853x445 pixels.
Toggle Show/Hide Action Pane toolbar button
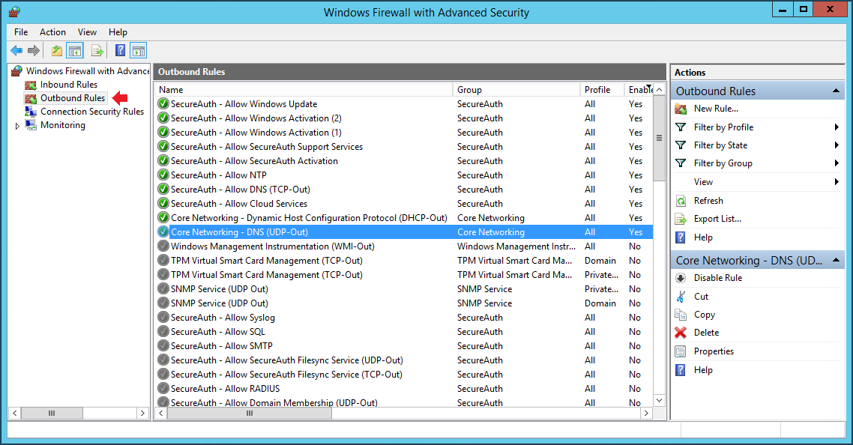[x=138, y=51]
